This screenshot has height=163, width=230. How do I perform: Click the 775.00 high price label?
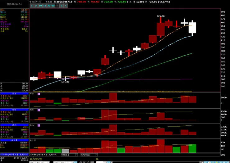(160, 16)
